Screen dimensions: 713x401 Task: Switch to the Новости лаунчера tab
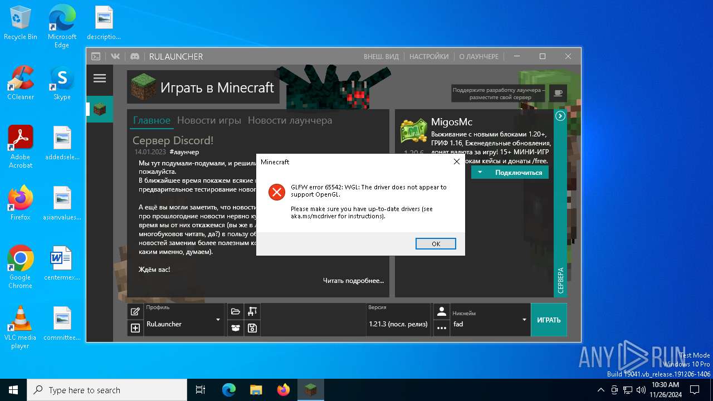(x=290, y=120)
